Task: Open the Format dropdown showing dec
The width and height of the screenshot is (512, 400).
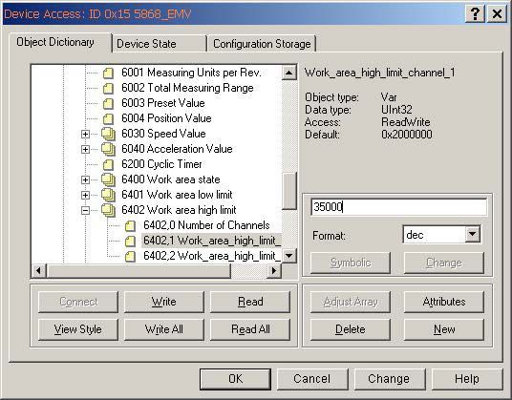Action: [472, 234]
